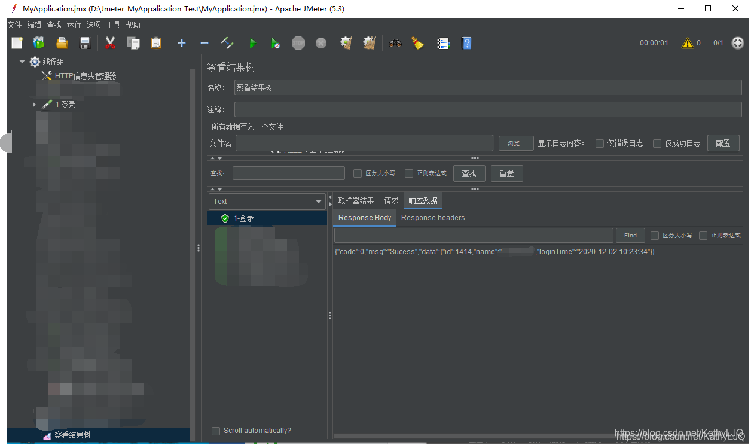Click the 浏览... button
Image resolution: width=751 pixels, height=448 pixels.
click(x=516, y=143)
